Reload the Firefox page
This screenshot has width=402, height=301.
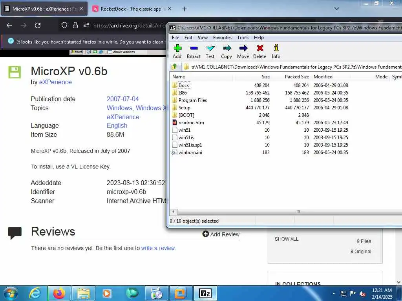point(38,25)
